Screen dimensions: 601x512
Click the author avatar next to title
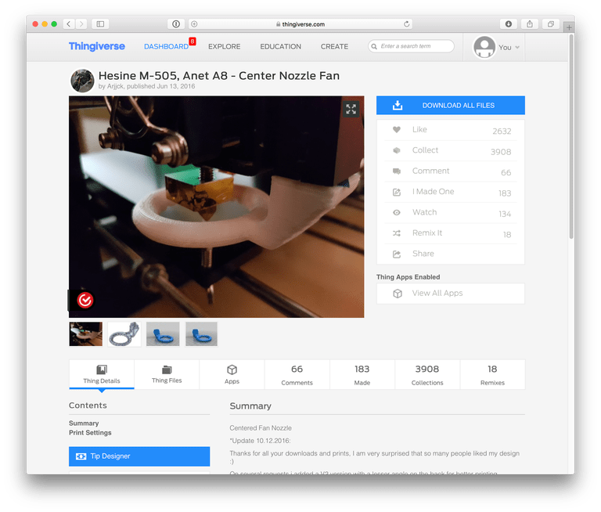point(82,81)
